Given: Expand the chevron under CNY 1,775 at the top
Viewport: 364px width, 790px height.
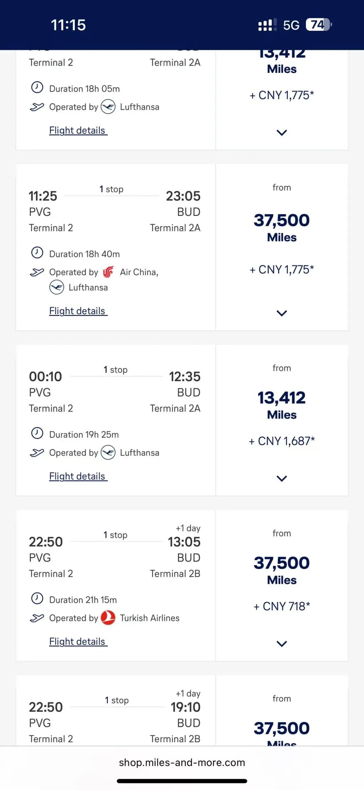Looking at the screenshot, I should 282,133.
